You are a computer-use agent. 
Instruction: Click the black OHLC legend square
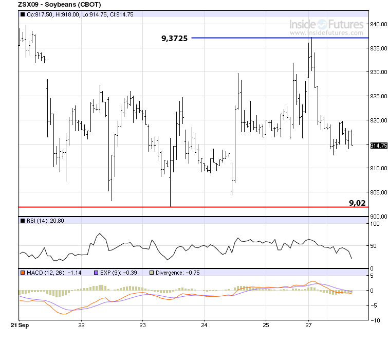pyautogui.click(x=22, y=14)
